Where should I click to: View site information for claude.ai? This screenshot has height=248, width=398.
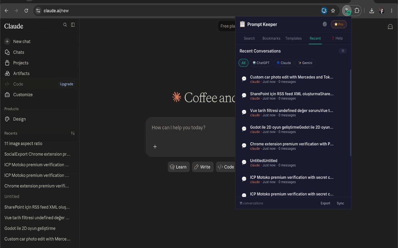38,11
